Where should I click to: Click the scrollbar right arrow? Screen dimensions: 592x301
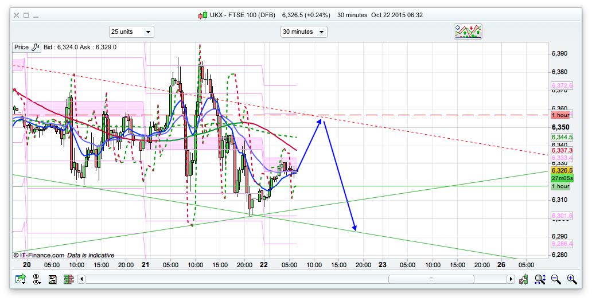pos(511,279)
